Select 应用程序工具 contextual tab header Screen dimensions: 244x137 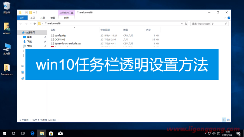66,13
